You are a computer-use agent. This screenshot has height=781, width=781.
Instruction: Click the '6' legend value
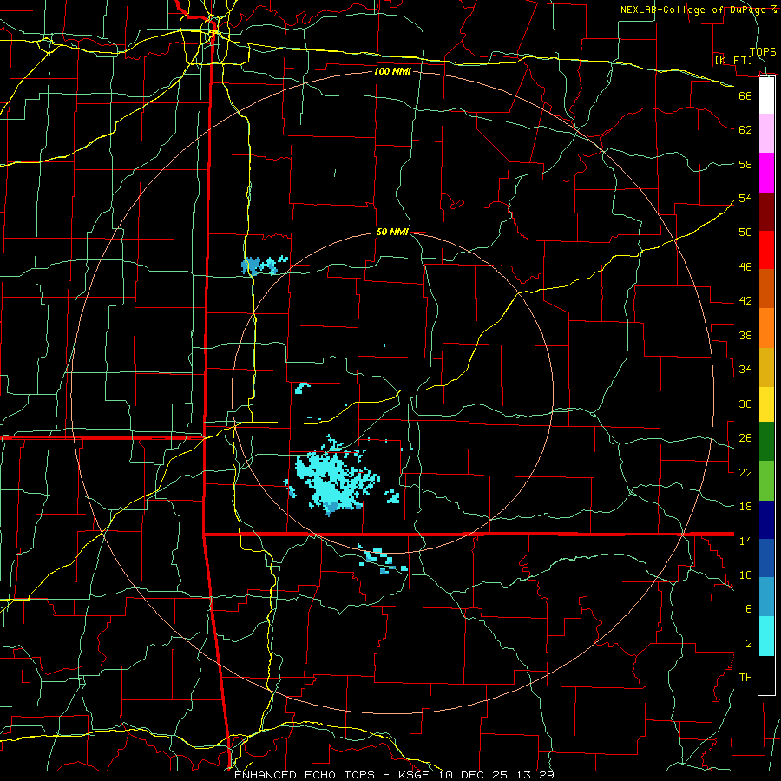point(748,608)
